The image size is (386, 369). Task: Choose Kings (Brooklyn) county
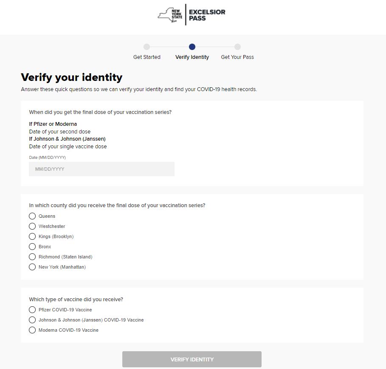point(32,236)
